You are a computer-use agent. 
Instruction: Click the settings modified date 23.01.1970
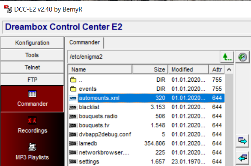click(188, 162)
